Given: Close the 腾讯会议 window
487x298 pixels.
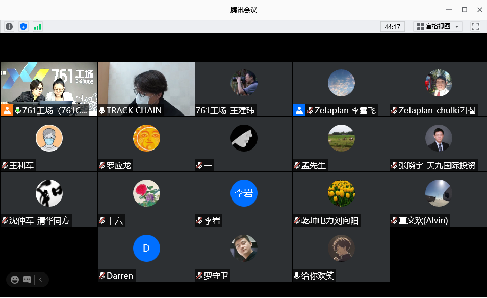Looking at the screenshot, I should pyautogui.click(x=479, y=10).
